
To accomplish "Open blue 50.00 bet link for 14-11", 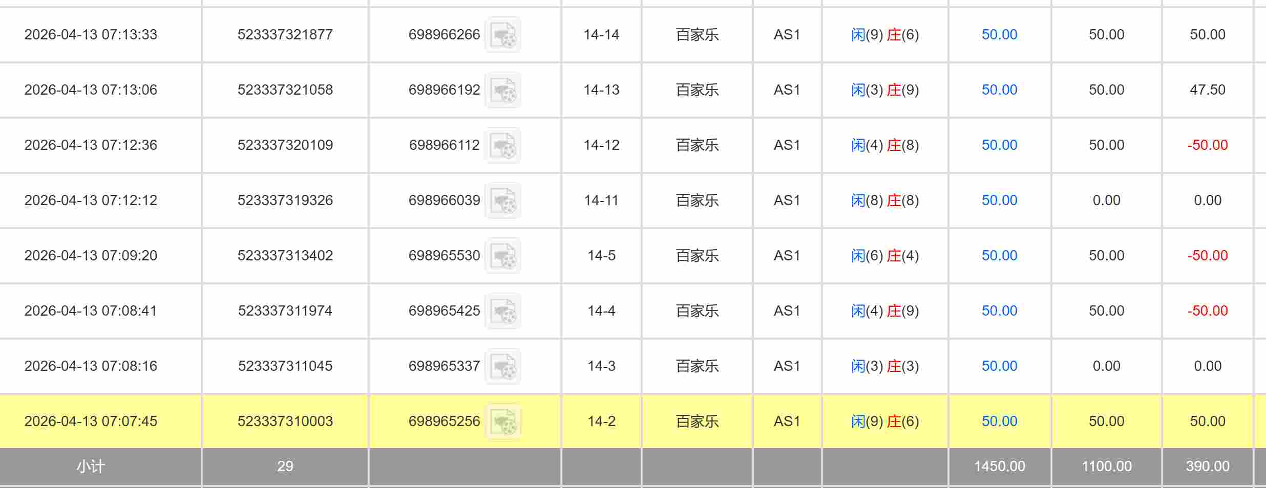I will click(x=999, y=201).
